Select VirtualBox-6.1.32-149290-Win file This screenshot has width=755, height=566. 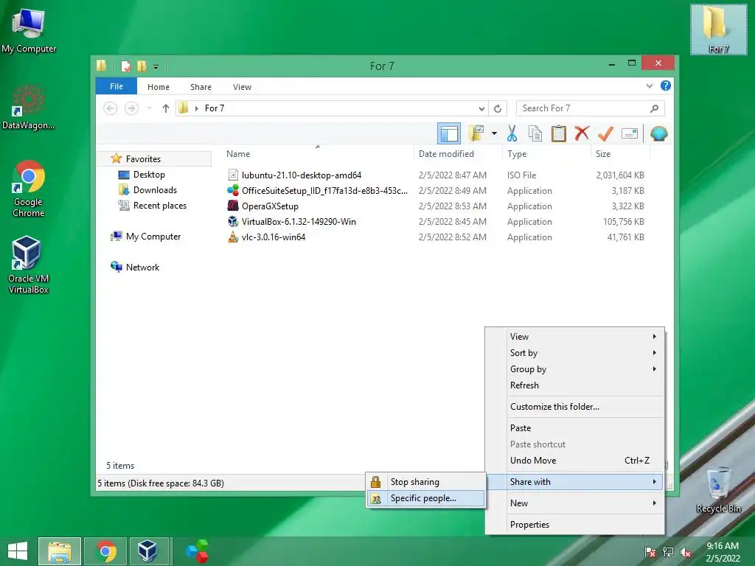point(292,221)
